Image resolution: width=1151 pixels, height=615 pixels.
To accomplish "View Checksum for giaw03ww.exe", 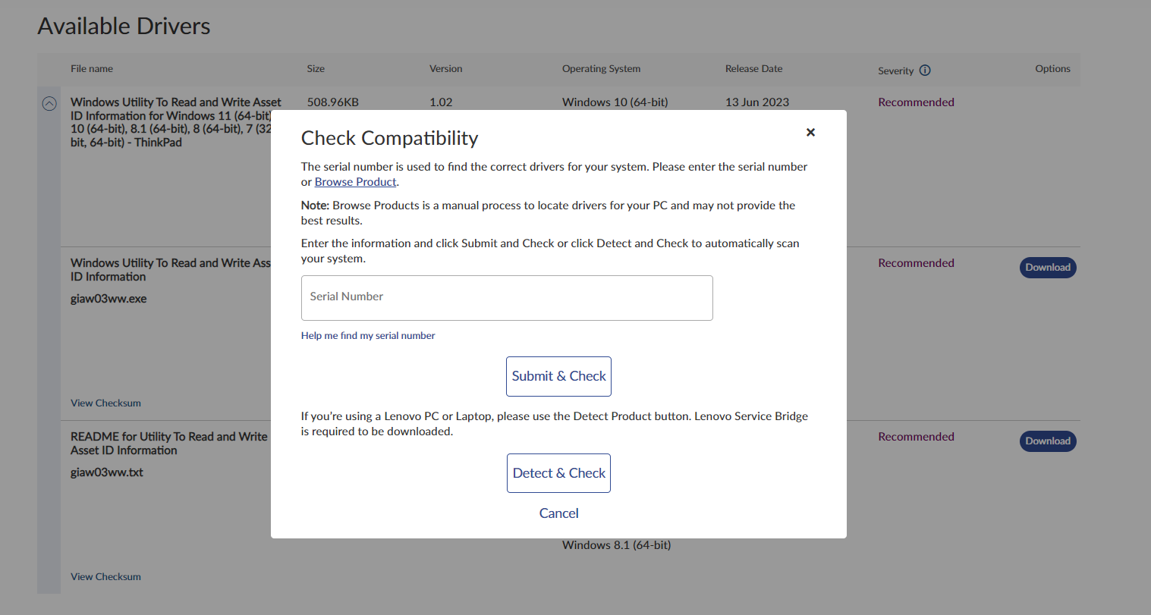I will (105, 403).
